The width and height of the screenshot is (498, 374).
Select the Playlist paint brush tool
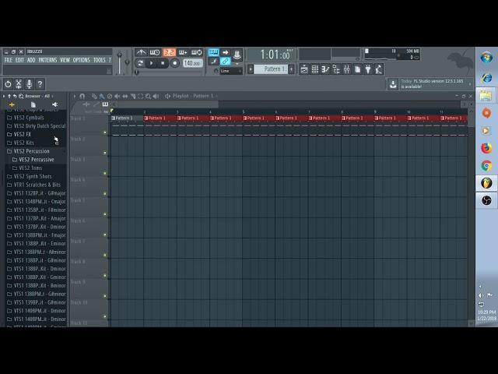[x=102, y=96]
